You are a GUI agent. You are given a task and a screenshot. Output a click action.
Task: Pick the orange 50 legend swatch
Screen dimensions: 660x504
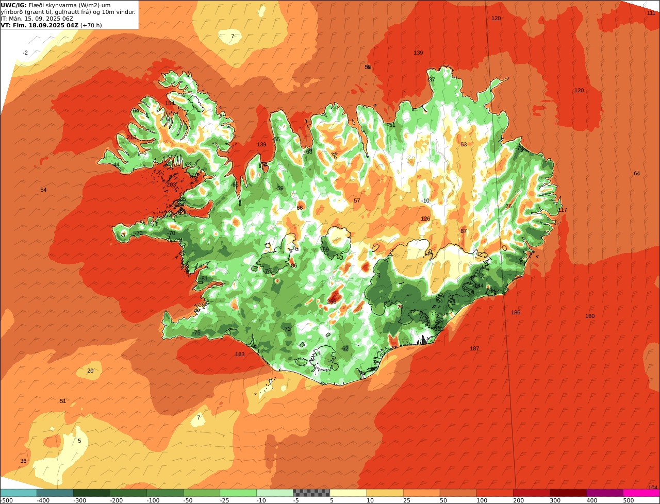[x=458, y=493]
